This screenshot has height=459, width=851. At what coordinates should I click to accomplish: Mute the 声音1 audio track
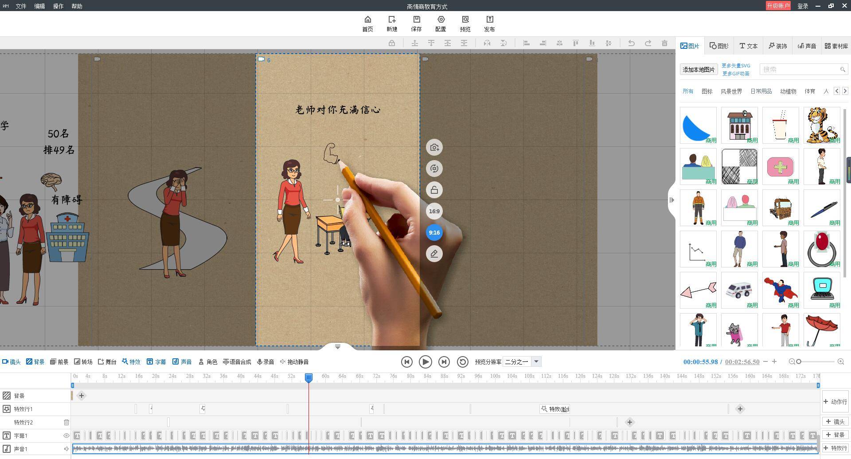pos(66,449)
